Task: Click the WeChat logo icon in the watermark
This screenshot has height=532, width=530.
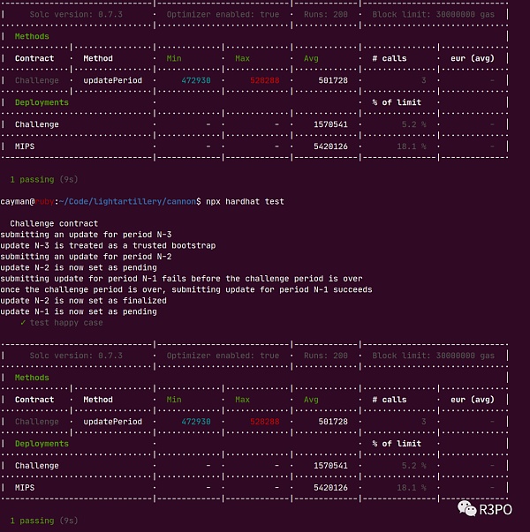Action: [x=466, y=507]
